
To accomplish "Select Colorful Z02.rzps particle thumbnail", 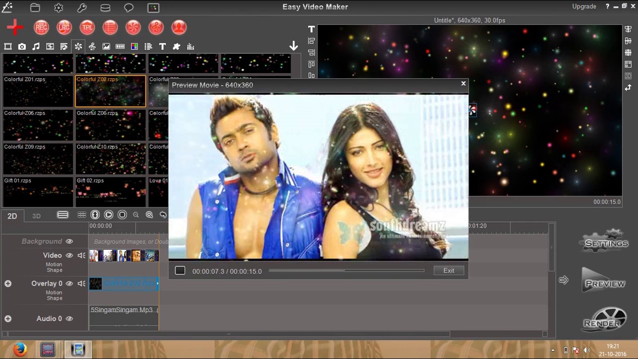I will (x=110, y=91).
